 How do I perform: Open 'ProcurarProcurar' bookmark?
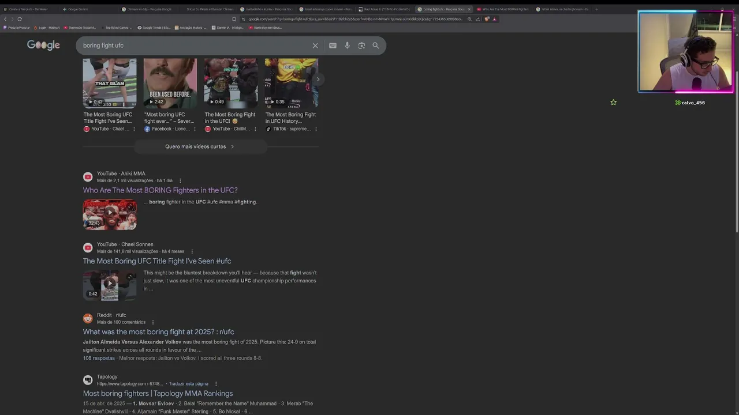[16, 28]
